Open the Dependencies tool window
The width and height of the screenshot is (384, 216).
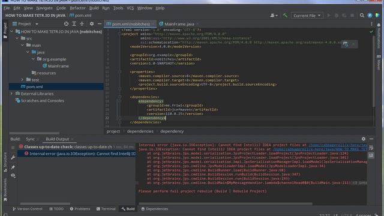pos(155,209)
